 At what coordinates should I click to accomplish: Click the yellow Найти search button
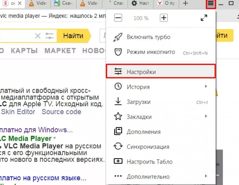(74, 36)
